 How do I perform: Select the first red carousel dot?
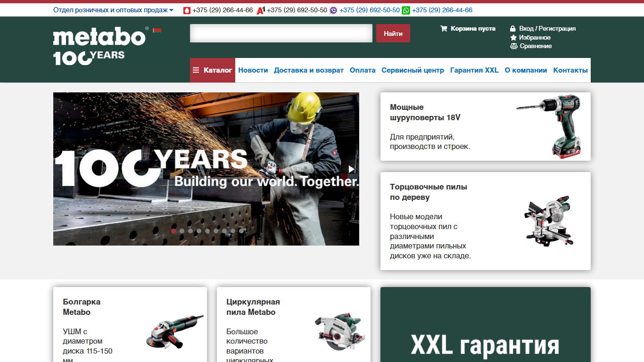coord(173,231)
